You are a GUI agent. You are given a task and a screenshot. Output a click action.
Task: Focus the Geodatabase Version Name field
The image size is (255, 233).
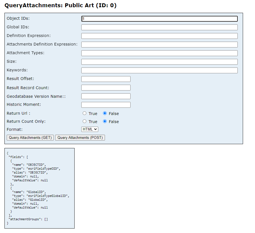[x=106, y=96]
